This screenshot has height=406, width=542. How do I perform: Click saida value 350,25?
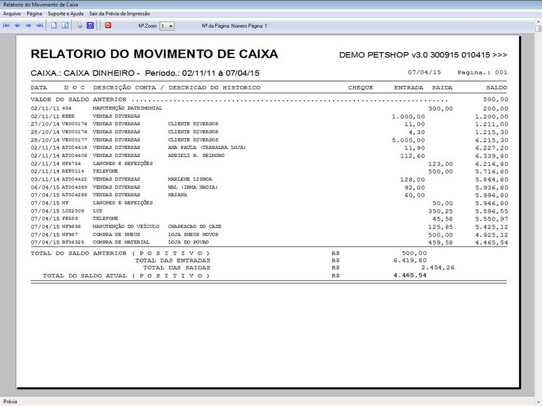440,211
